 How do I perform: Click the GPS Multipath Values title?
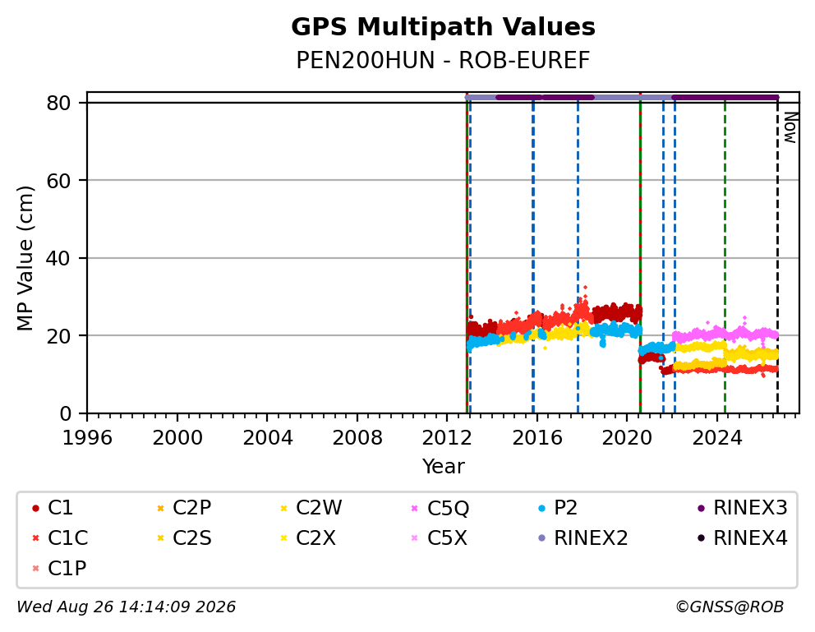[444, 27]
